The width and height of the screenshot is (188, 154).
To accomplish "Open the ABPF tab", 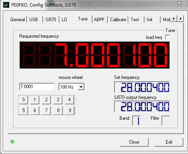I will [x=99, y=20].
